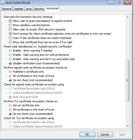Switch to the Security tab
This screenshot has height=140, width=133.
tap(39, 9)
